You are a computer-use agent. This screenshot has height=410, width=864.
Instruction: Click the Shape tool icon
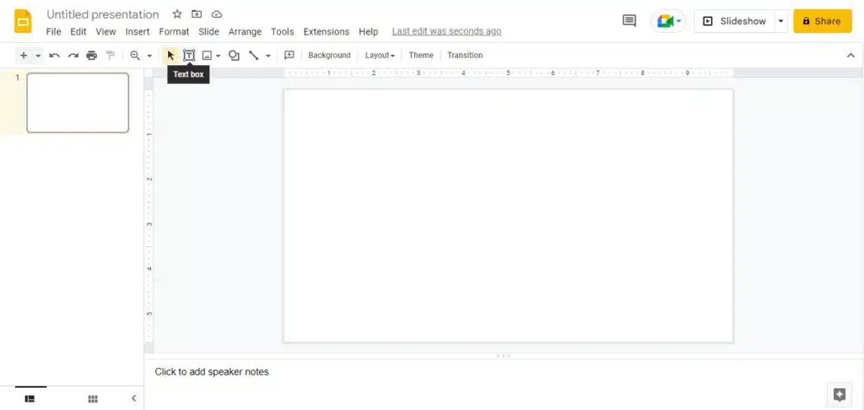click(234, 56)
